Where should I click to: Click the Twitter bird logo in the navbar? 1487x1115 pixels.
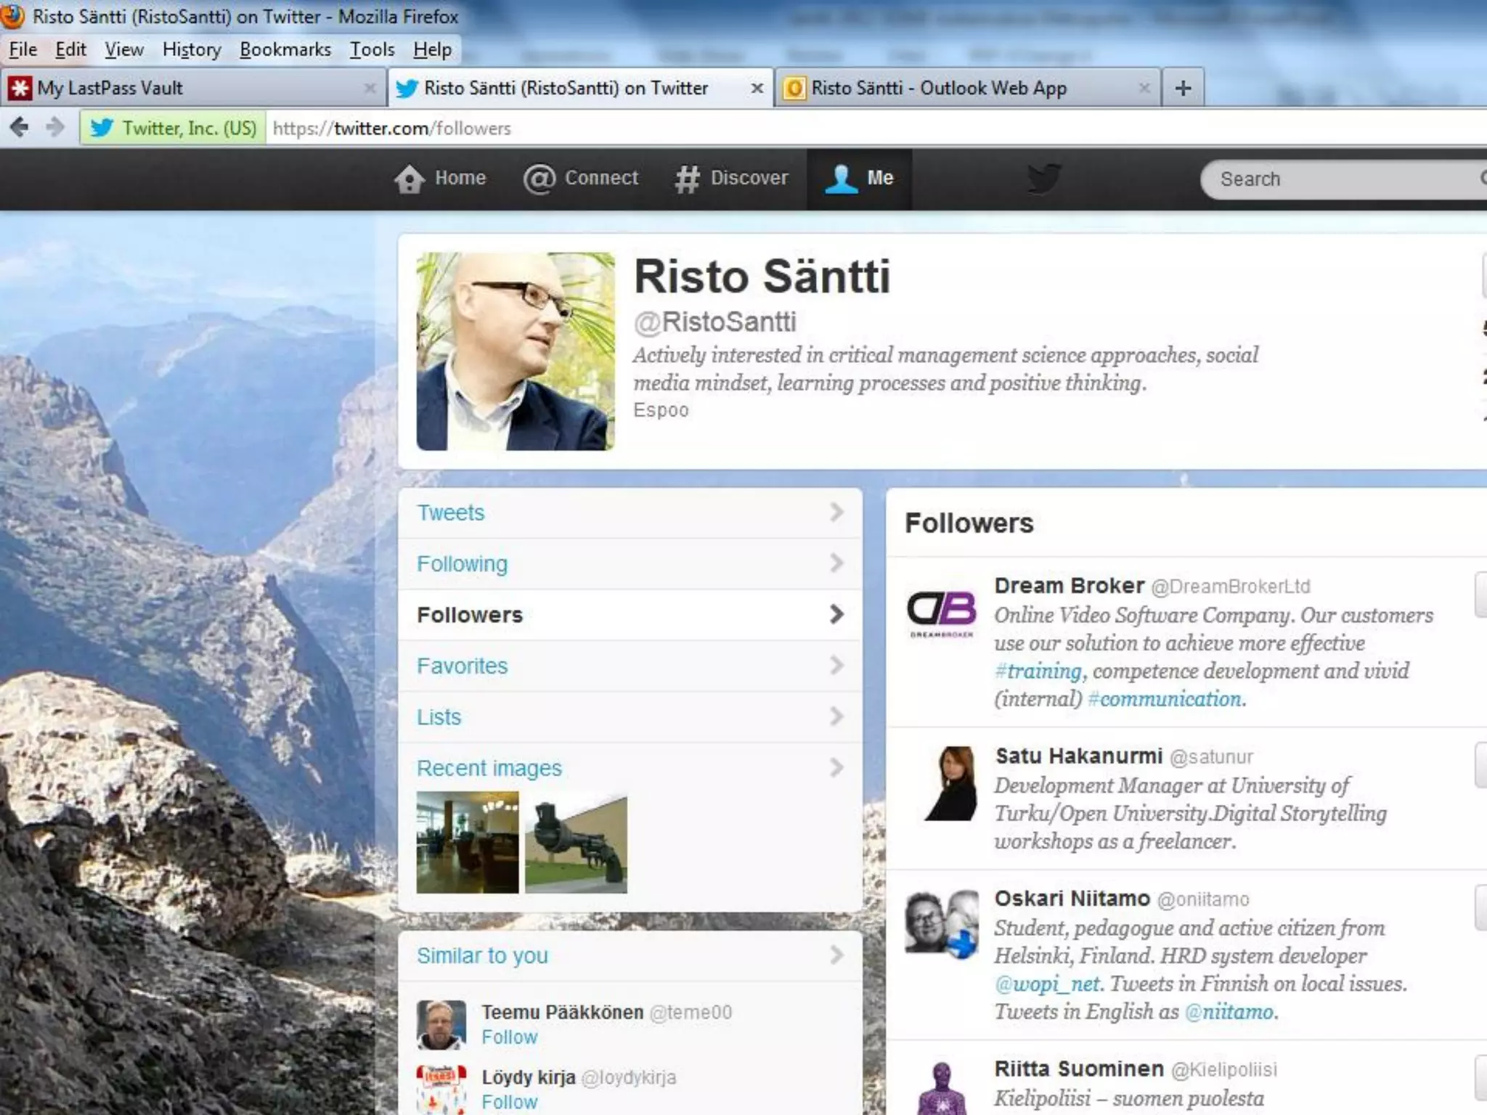click(x=1044, y=179)
